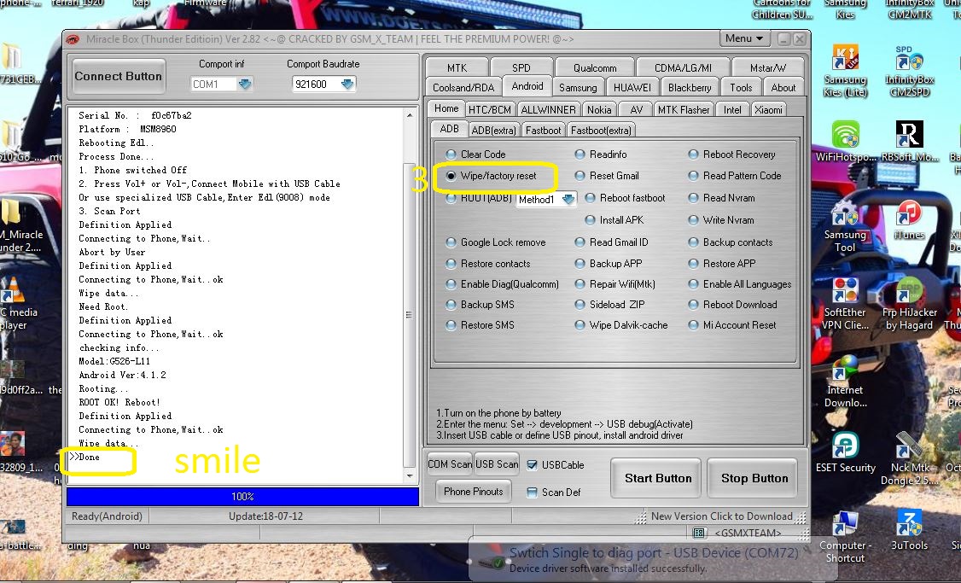Select Read Nvram radio option

coord(693,198)
